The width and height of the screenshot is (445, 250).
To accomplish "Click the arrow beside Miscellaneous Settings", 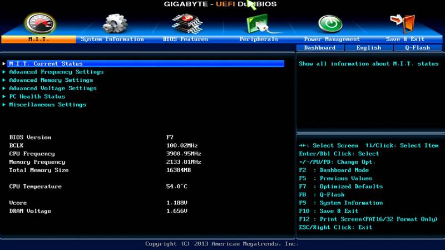I will pos(4,105).
